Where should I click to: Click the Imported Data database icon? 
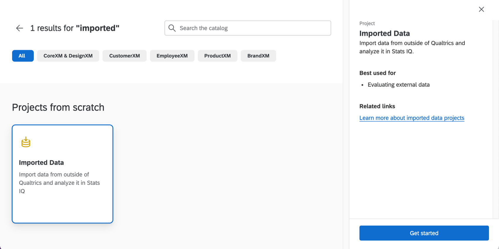(x=26, y=142)
